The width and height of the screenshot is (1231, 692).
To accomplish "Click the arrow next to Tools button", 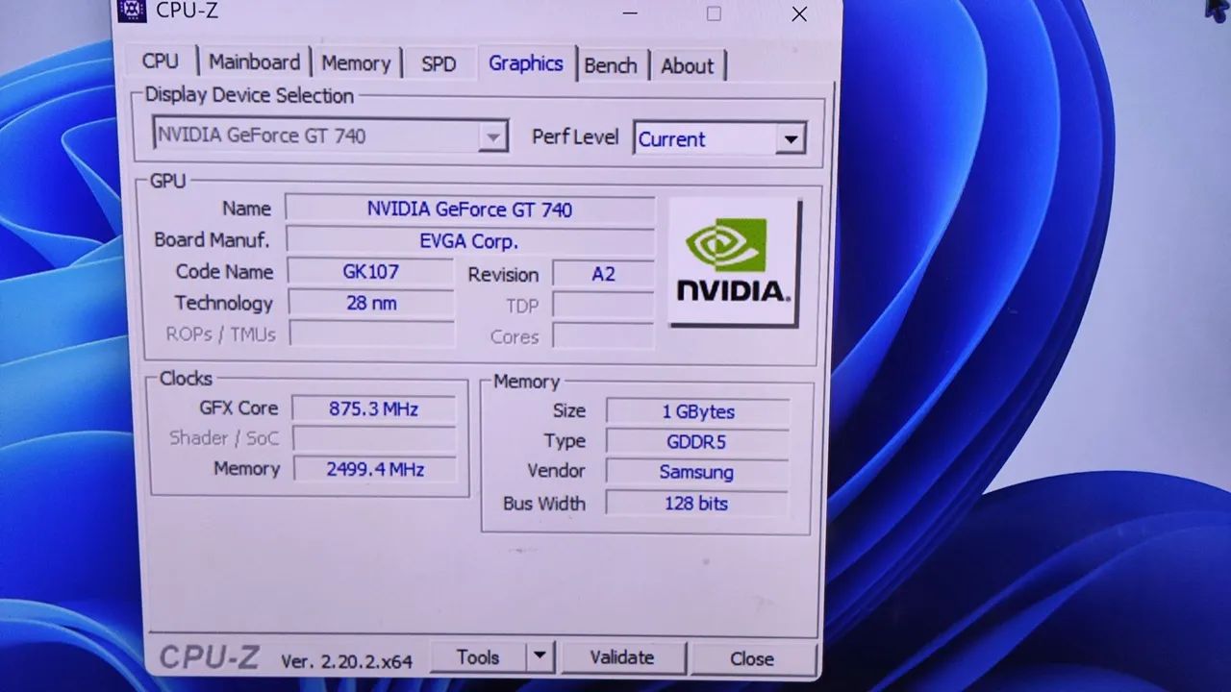I will 540,657.
